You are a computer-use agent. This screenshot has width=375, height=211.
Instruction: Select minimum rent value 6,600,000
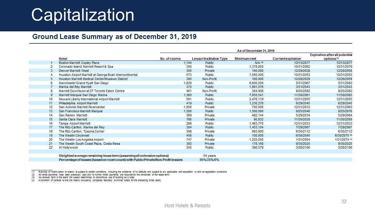point(256,83)
